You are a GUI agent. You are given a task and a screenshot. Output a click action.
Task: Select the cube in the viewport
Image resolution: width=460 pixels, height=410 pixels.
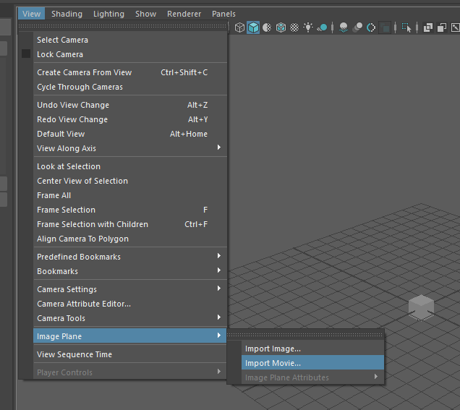(421, 307)
